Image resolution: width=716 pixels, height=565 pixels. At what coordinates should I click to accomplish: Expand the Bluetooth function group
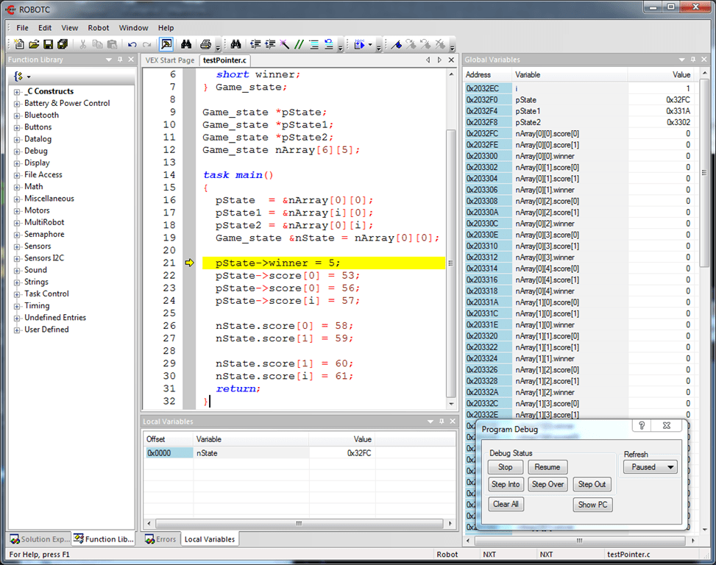(17, 116)
